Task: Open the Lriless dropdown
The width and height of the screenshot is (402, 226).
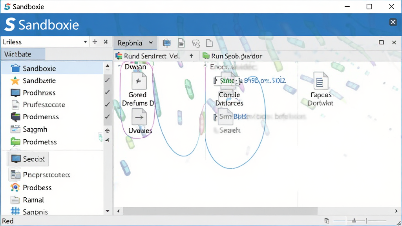Action: pos(85,42)
